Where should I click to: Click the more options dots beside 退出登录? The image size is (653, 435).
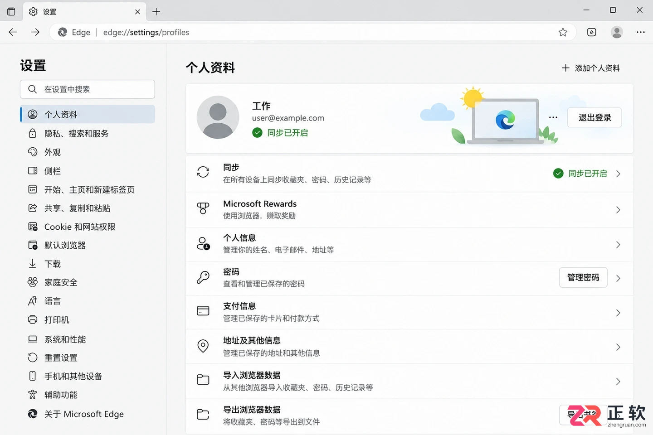click(553, 117)
